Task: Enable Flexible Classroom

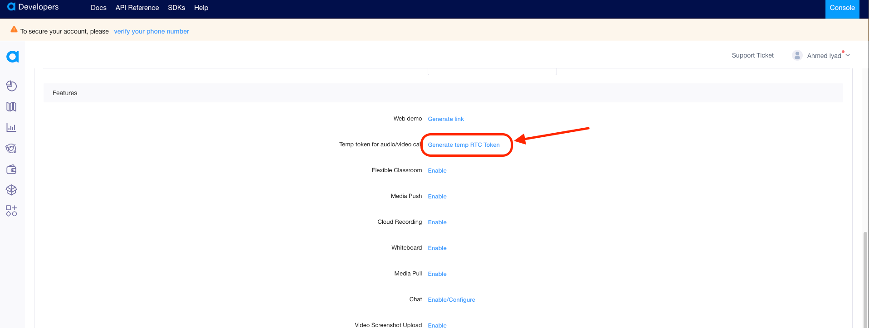Action: coord(437,170)
